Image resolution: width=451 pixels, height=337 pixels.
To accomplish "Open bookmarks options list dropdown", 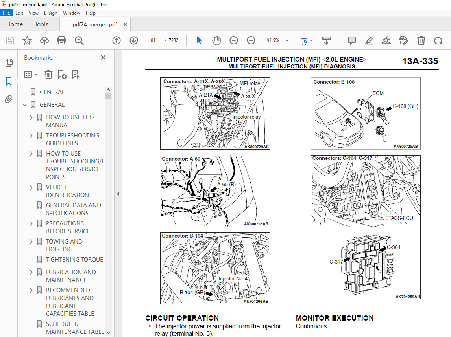I will (30, 75).
